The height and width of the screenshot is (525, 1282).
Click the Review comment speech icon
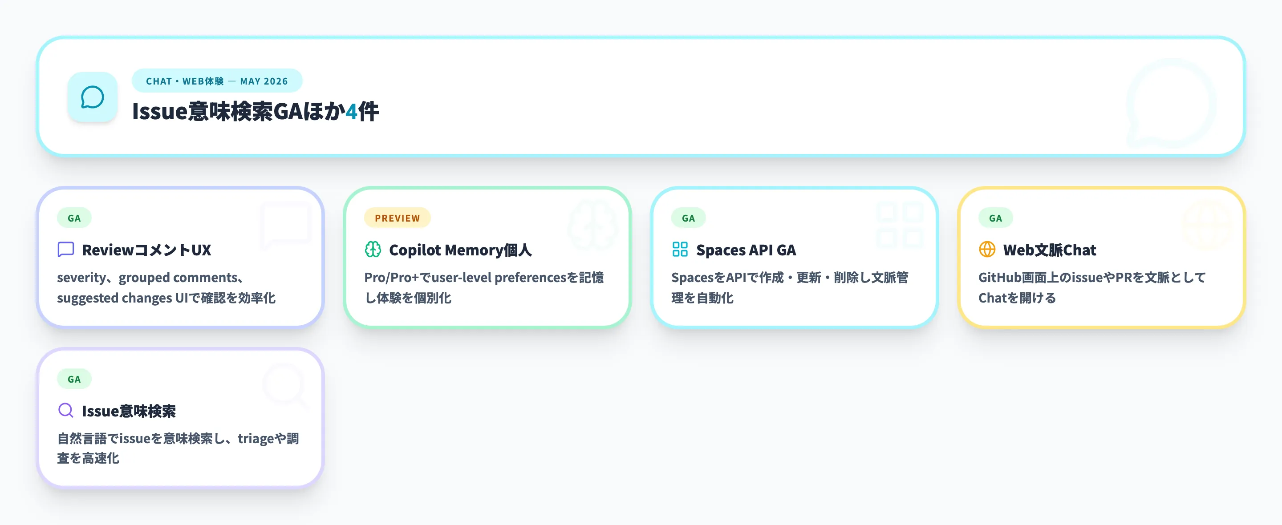click(x=66, y=249)
